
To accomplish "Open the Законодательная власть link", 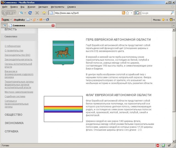I will pos(18,60).
